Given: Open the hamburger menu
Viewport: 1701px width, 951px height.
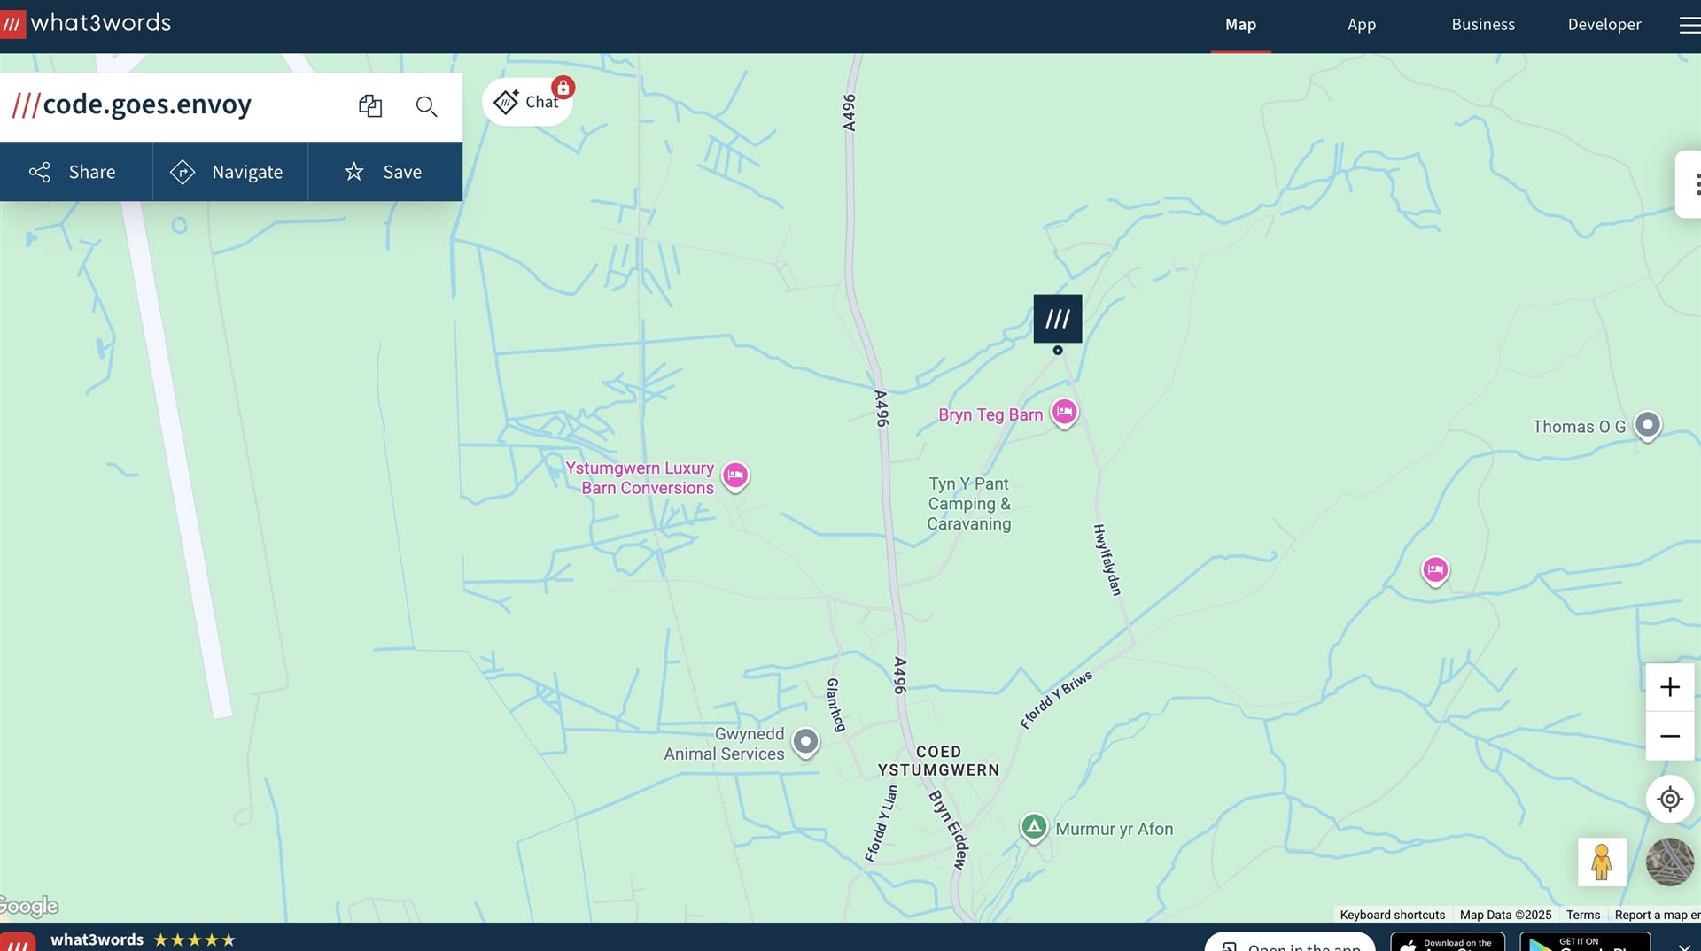Looking at the screenshot, I should click(x=1689, y=25).
